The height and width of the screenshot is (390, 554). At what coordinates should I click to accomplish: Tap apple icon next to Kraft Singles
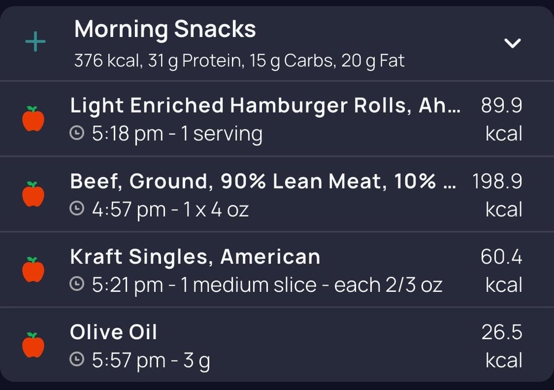(33, 270)
